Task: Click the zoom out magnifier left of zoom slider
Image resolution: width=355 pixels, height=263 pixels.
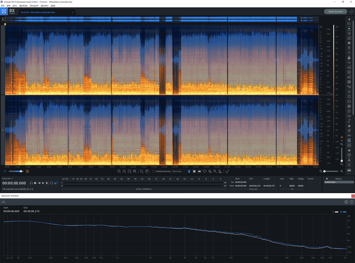Action: 321,171
